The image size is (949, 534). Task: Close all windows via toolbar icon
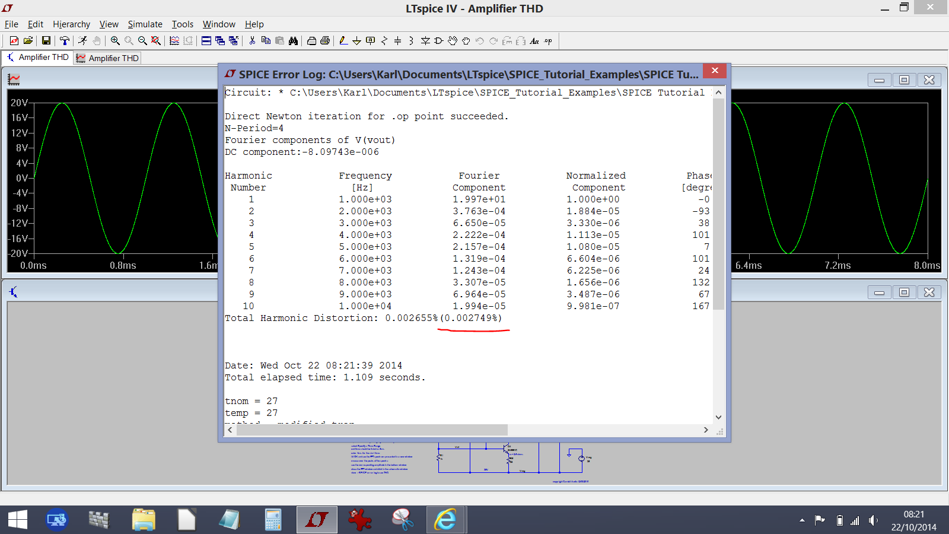pyautogui.click(x=234, y=40)
